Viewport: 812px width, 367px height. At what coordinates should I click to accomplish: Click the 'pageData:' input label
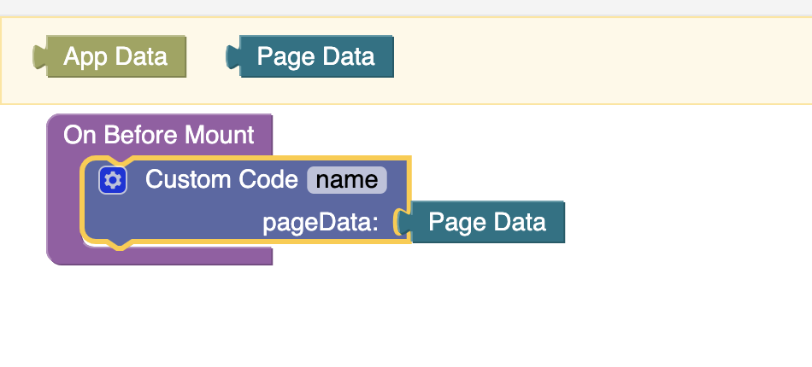[x=321, y=224]
